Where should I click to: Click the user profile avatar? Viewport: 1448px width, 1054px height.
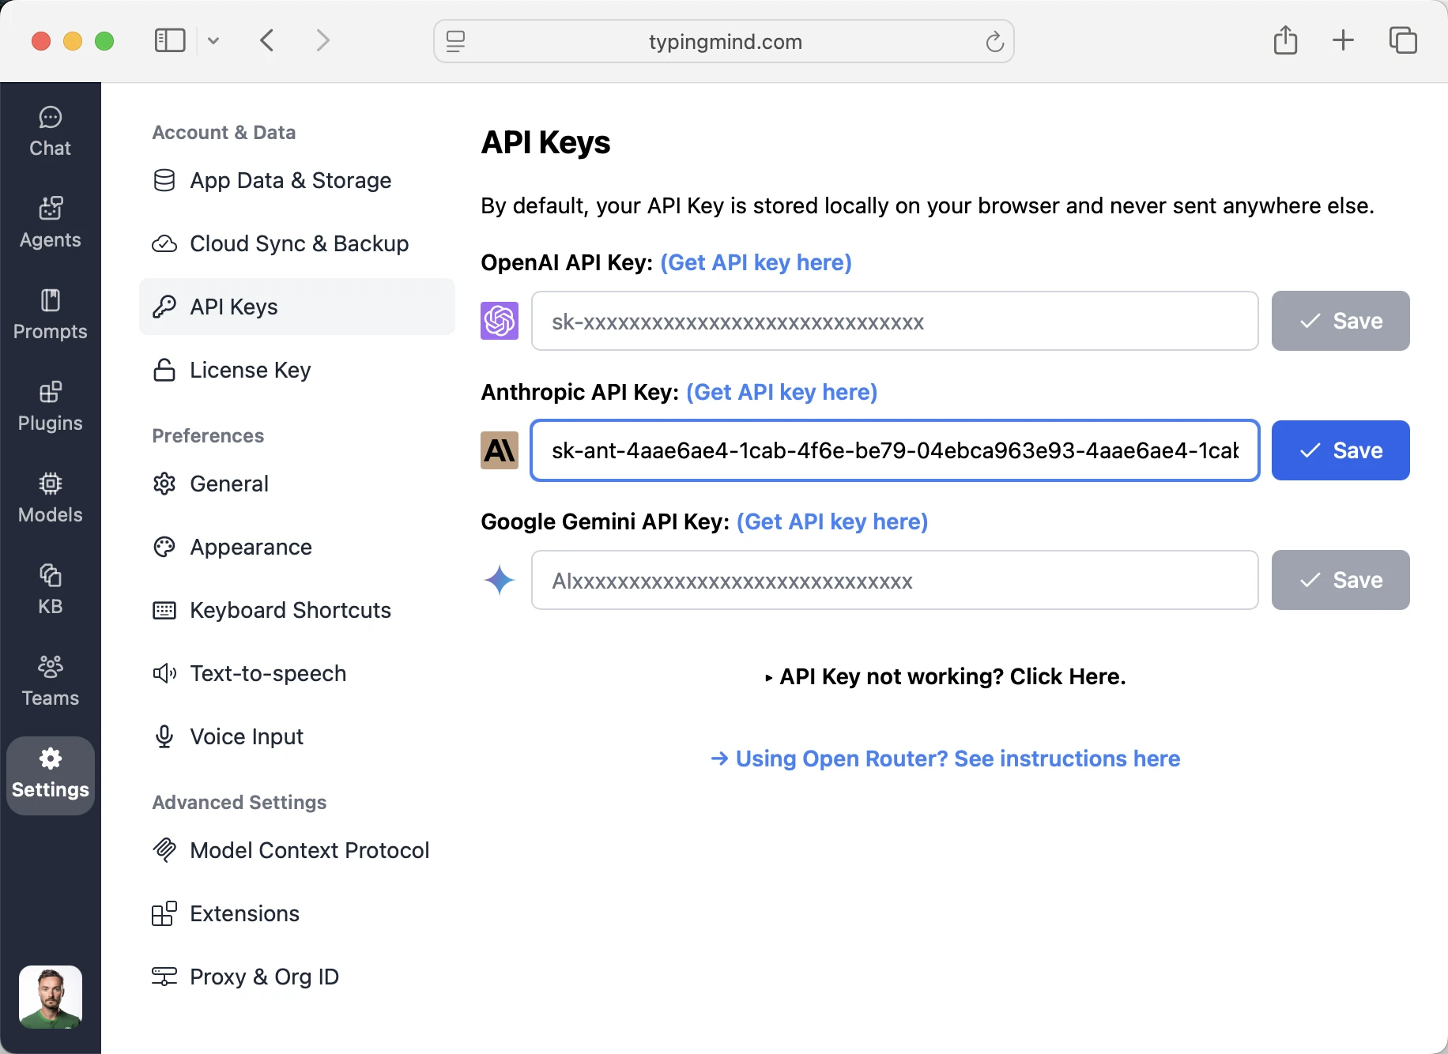pos(51,996)
